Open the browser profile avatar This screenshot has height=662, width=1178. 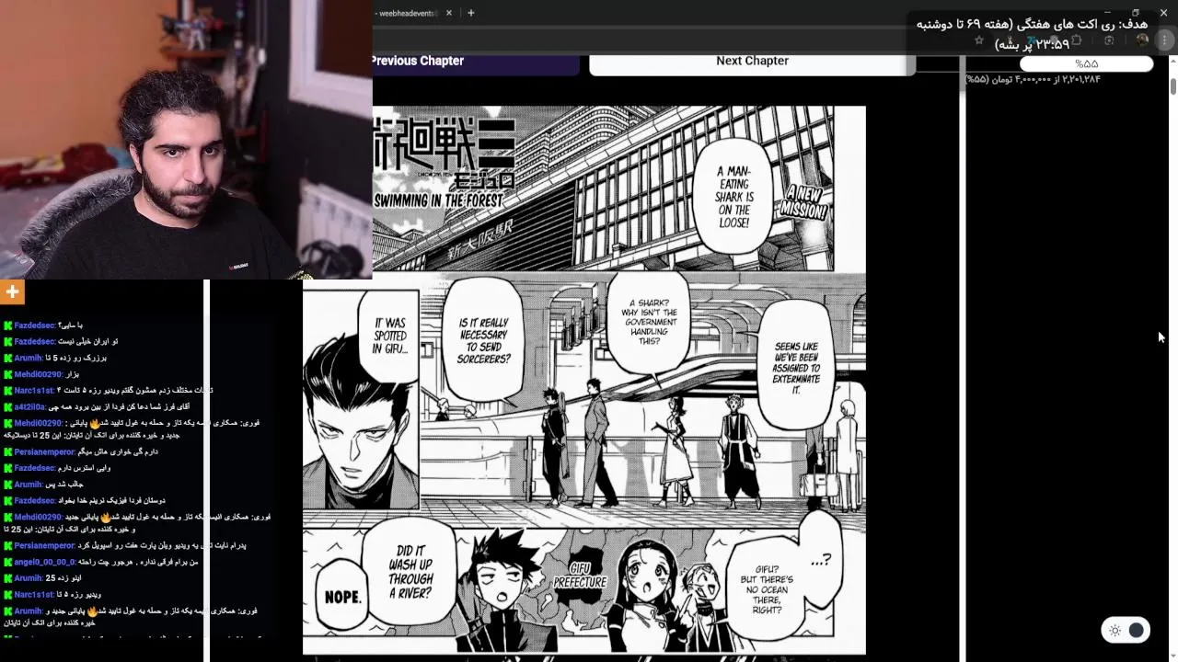point(1142,40)
